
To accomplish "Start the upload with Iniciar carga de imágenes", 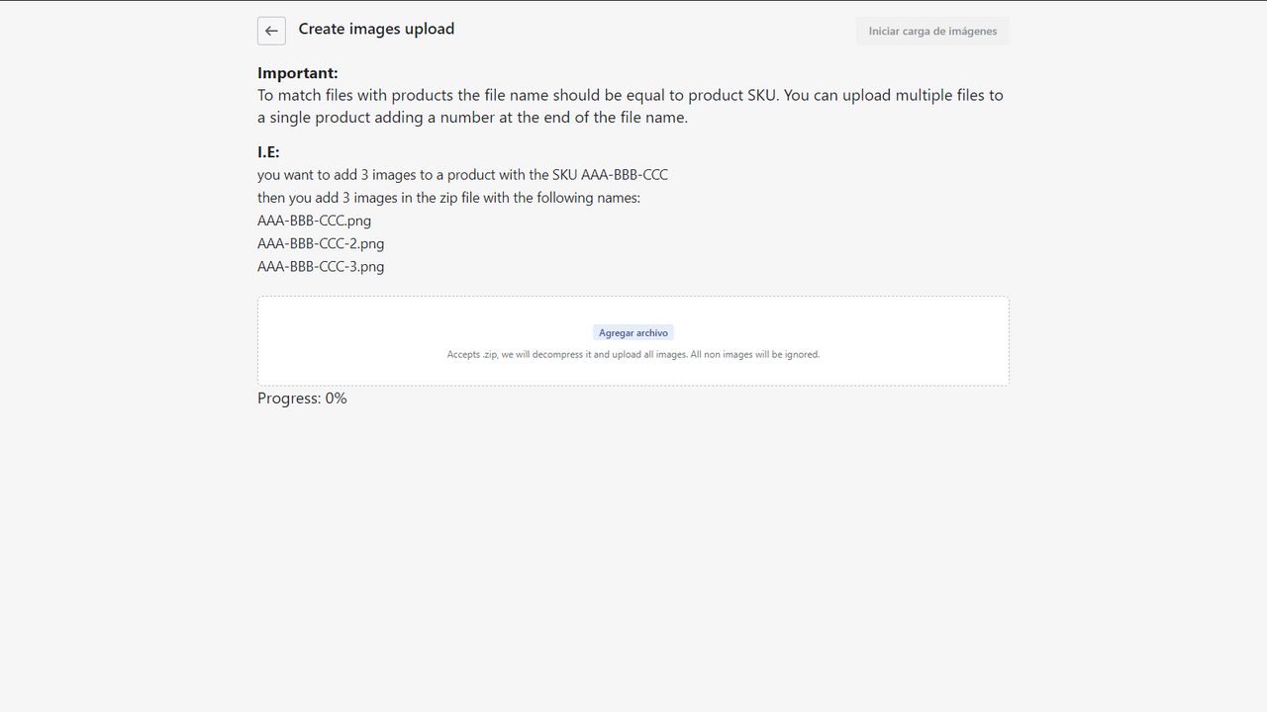I will point(931,31).
